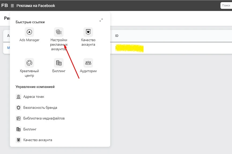Open Настройки рекламных аккаунтов icon
Image resolution: width=232 pixels, height=154 pixels.
point(59,32)
